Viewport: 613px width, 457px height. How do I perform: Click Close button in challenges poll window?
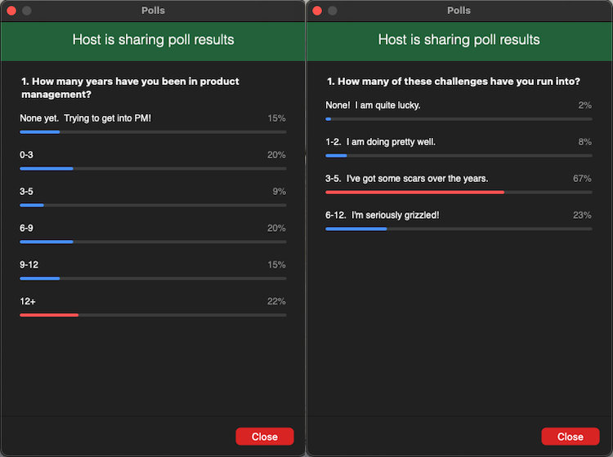point(570,437)
